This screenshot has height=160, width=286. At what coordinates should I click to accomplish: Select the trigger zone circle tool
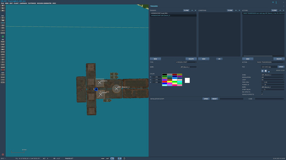click(3, 60)
